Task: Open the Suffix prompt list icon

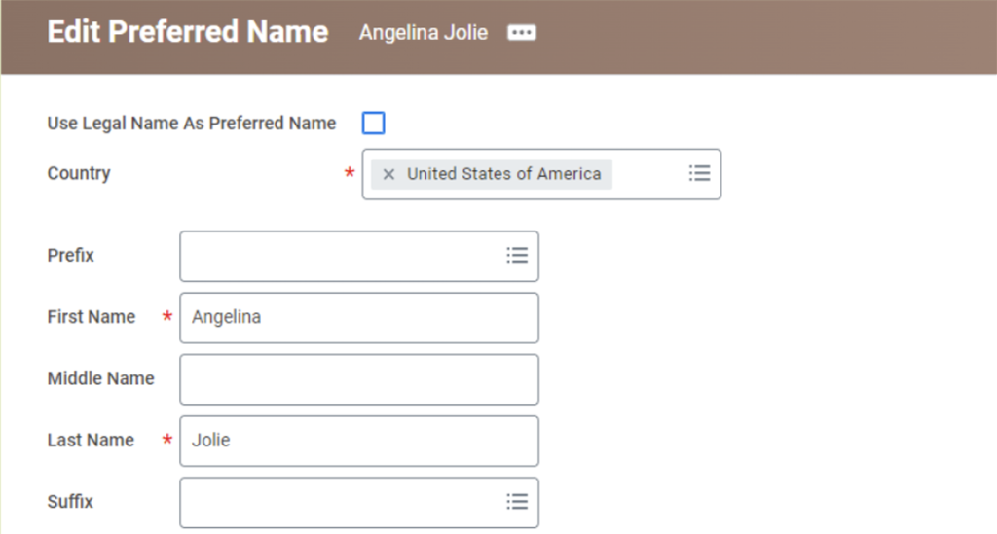Action: coord(517,502)
